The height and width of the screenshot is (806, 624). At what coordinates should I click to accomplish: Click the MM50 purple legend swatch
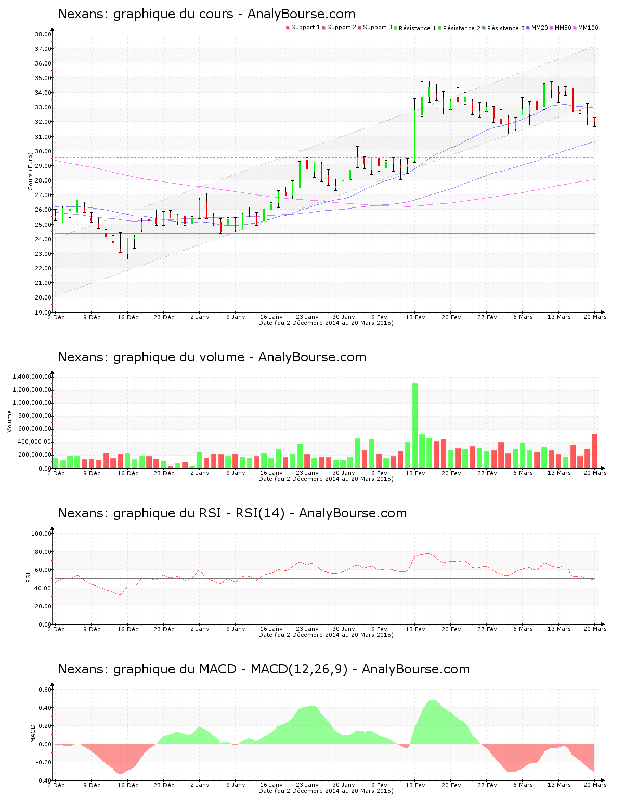click(552, 28)
